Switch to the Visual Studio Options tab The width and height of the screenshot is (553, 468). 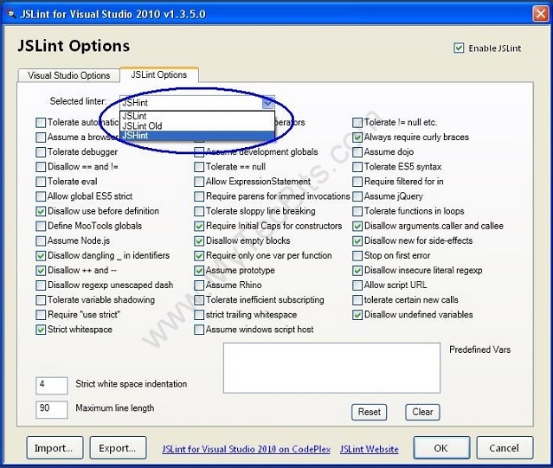68,75
